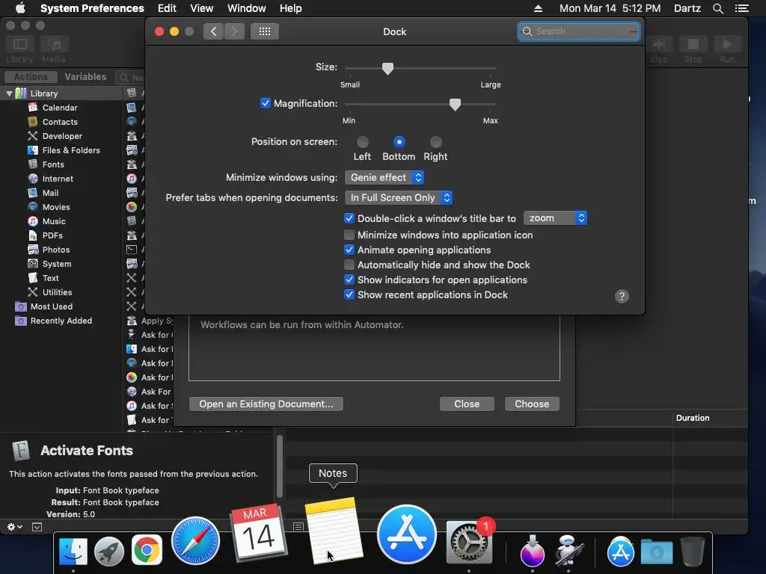Click the Choose button in Automator dialog
This screenshot has width=766, height=574.
[532, 404]
